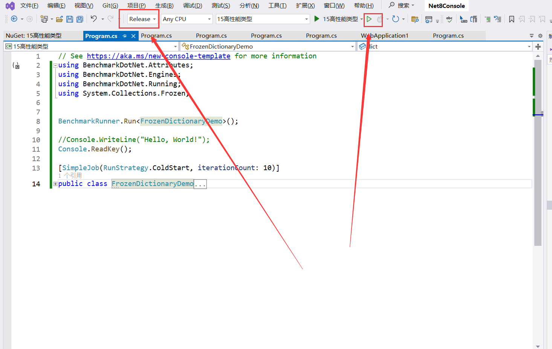552x349 pixels.
Task: Click the Open File folder icon
Action: coord(59,19)
